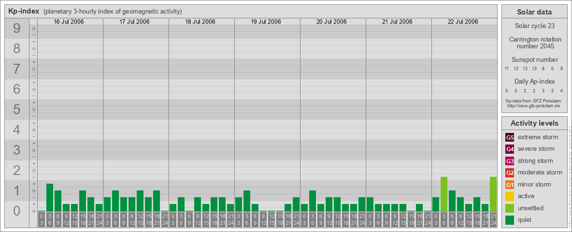Click the 'moderate storm' legend label

click(540, 173)
